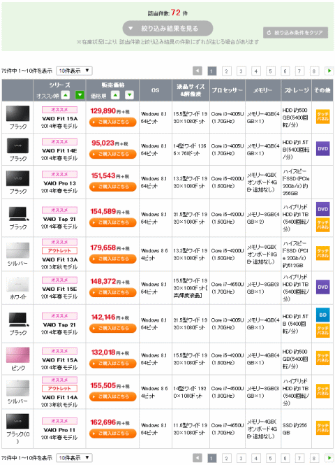Click black VAIO Pro 11 thumbnail
The height and width of the screenshot is (465, 335).
click(17, 422)
